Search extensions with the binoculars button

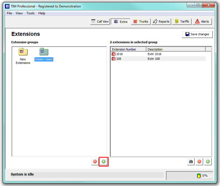(x=191, y=162)
